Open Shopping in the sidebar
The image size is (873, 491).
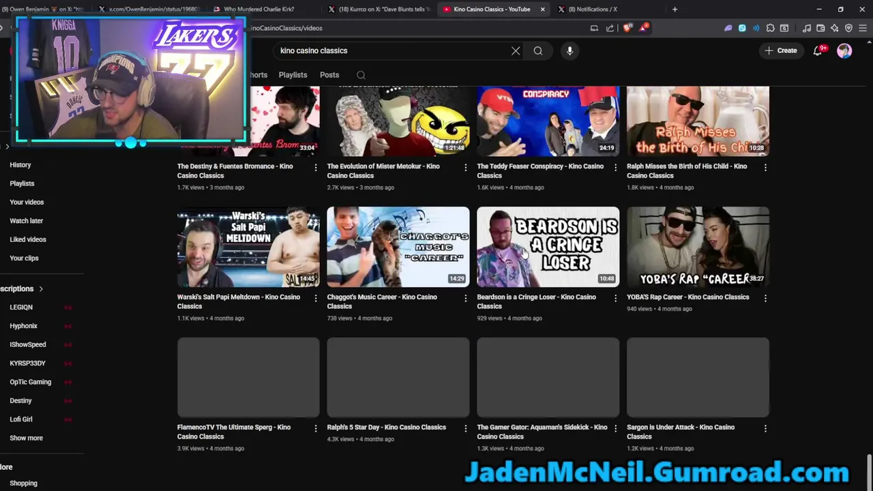pos(23,483)
